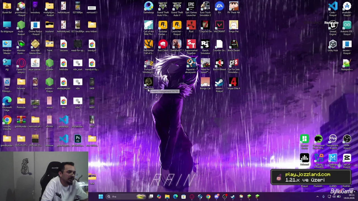Open the Jozzland folder
Viewport: 358px width, 201px height.
pos(49,27)
